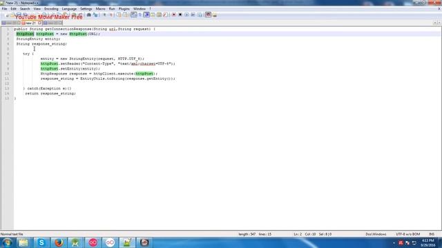Click the 'entity = new StringEntity' line
Image resolution: width=442 pixels, height=248 pixels.
pos(92,59)
